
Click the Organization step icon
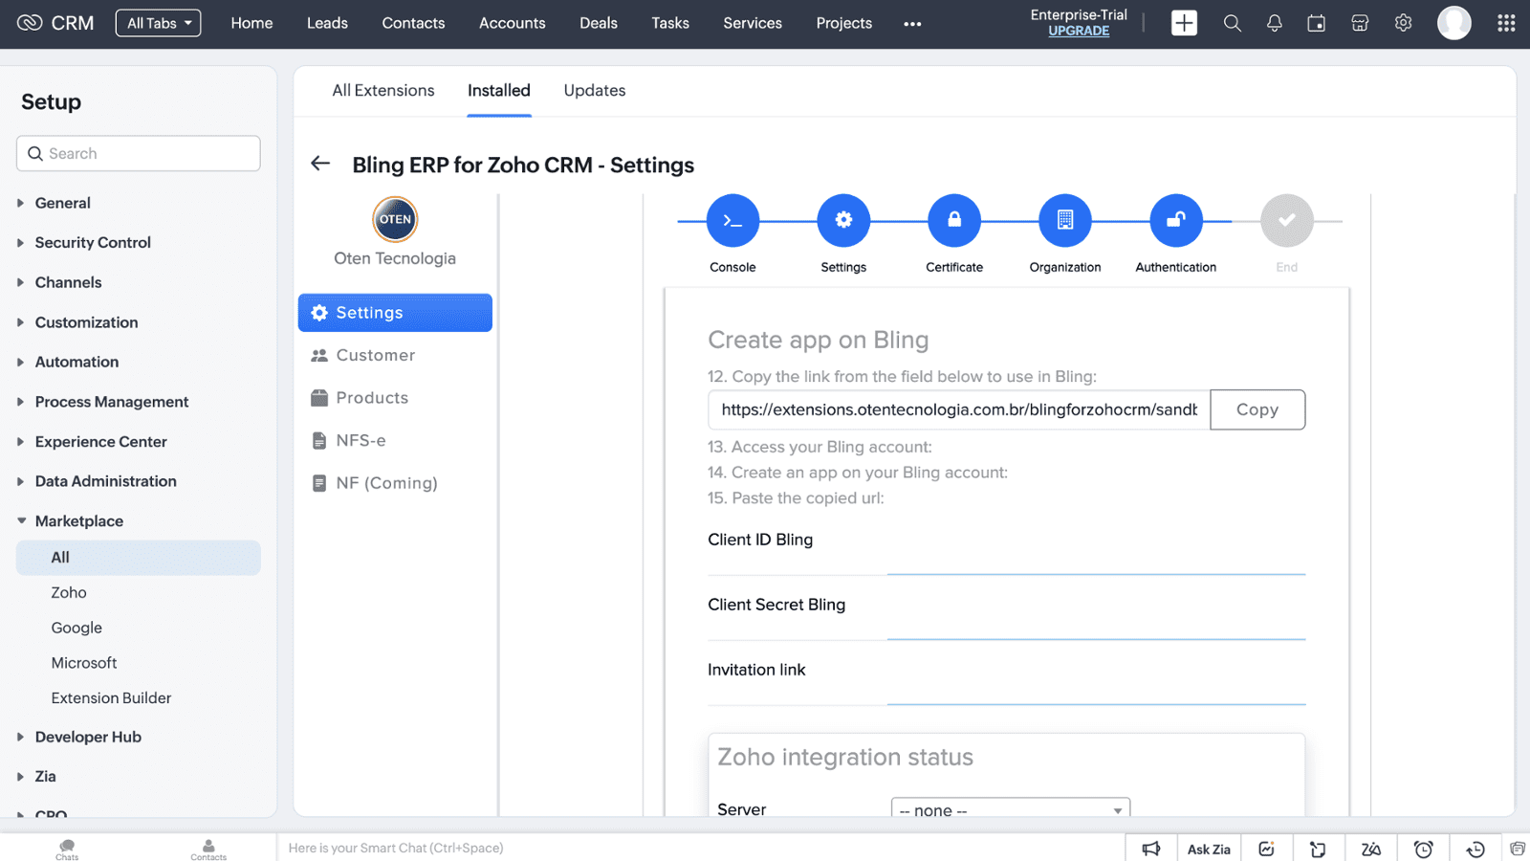[x=1064, y=221]
